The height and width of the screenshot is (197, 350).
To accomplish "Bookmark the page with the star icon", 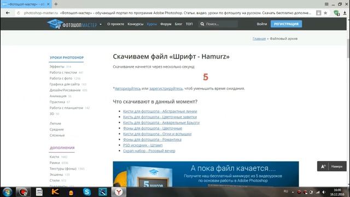I will pyautogui.click(x=325, y=13).
